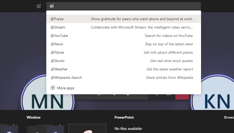The height and width of the screenshot is (133, 234).
Task: Click the 'PowerPoint' section heading
Action: click(x=124, y=118)
